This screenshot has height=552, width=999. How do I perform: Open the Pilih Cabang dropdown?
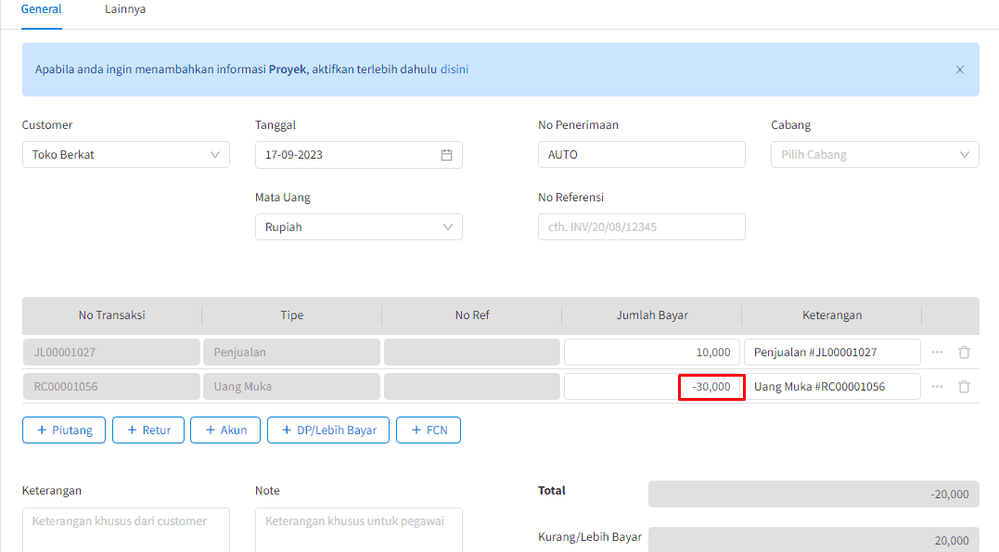pos(874,155)
